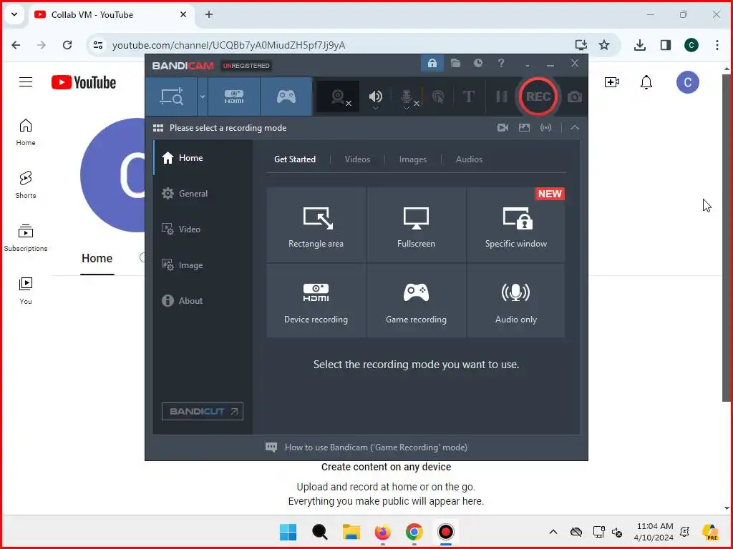The width and height of the screenshot is (733, 549).
Task: Open Image settings in Bandicam sidebar
Action: pyautogui.click(x=203, y=265)
